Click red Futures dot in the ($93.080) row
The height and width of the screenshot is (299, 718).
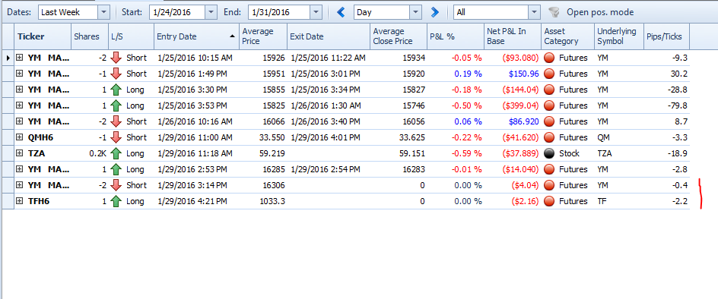coord(548,58)
